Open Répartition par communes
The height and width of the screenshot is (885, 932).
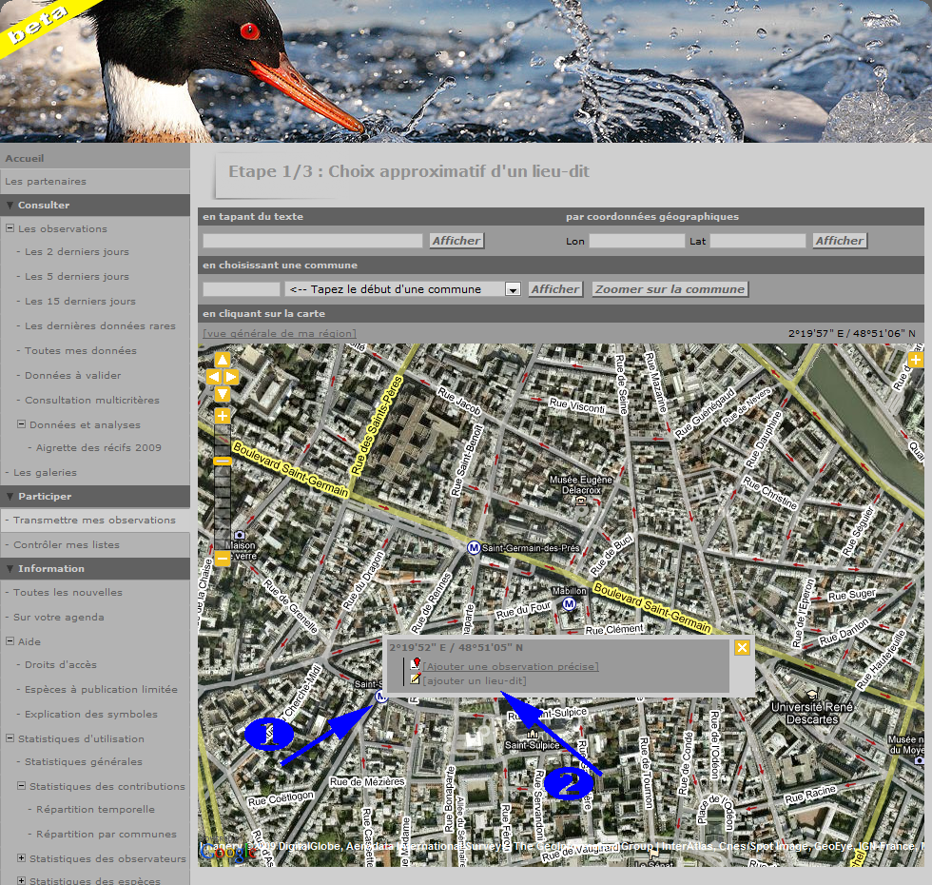(x=107, y=835)
